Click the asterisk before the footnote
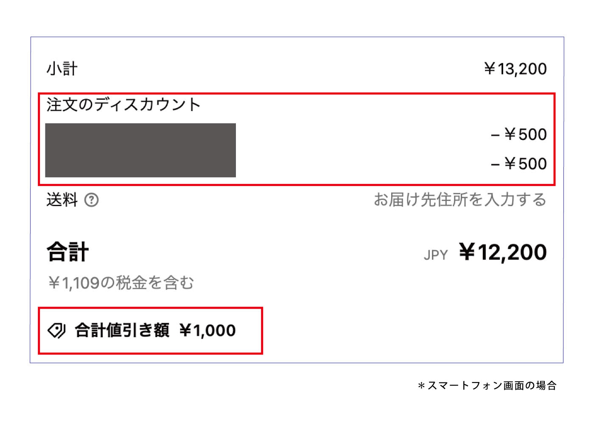Viewport: 594px width, 424px height. pos(421,386)
